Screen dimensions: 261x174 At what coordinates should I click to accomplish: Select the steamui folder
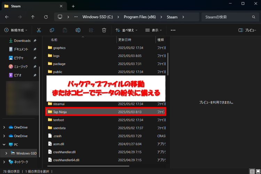[106, 104]
